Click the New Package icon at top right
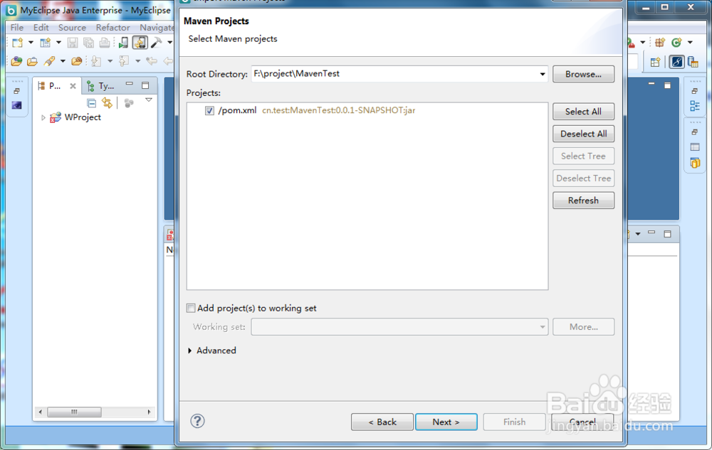The width and height of the screenshot is (712, 450). (660, 43)
